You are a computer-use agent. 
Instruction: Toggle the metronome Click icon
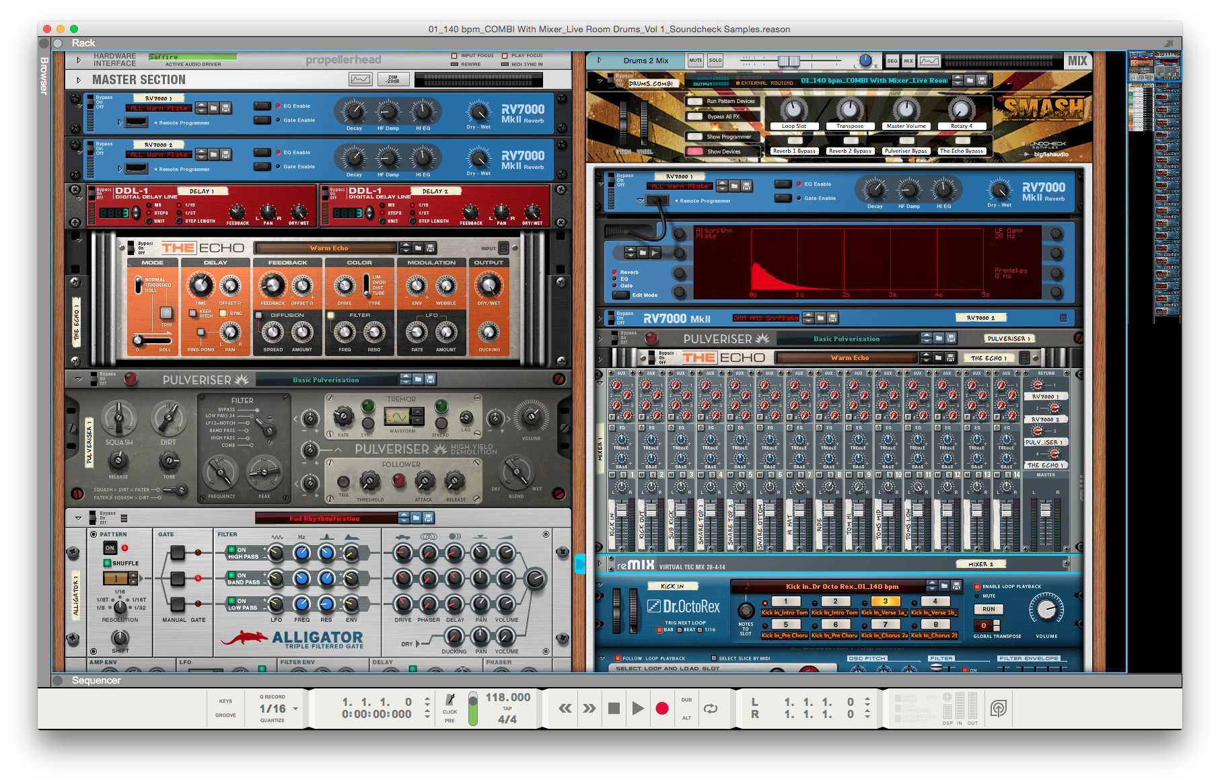click(450, 700)
